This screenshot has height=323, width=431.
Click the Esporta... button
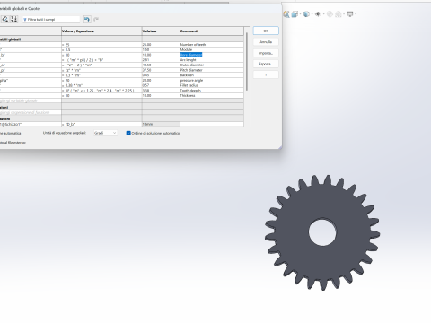click(266, 64)
